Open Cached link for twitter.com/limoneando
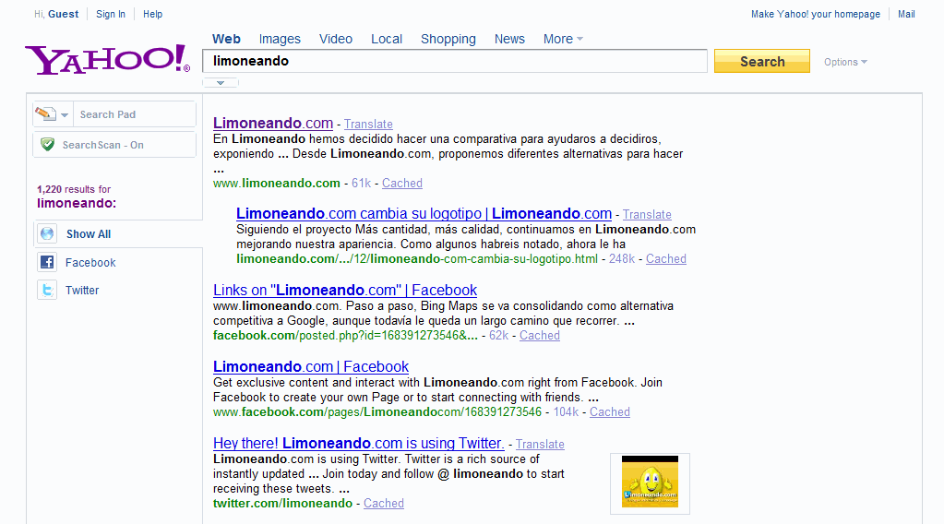Screen dimensions: 944x524 (384, 503)
